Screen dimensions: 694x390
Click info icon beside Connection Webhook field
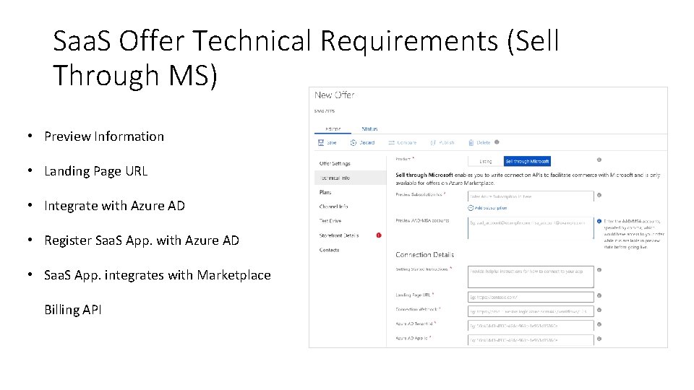pos(599,310)
